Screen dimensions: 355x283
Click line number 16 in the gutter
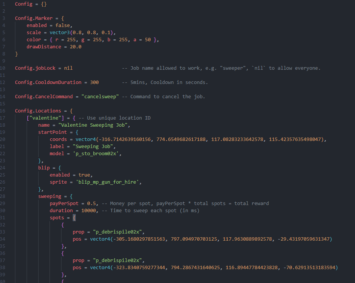click(4, 111)
